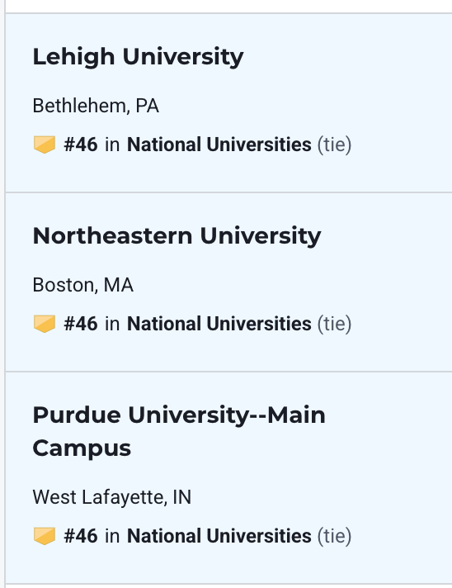Click the West Lafayette, IN location text
Viewport: 452px width, 588px height.
(112, 498)
